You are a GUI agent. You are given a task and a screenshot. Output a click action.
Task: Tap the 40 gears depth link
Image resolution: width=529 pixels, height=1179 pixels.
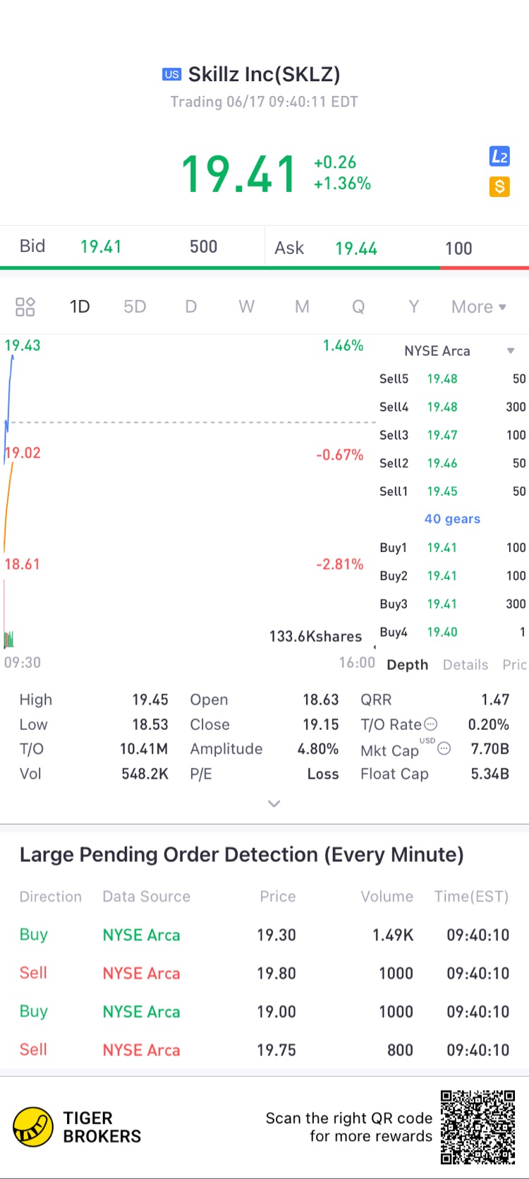pyautogui.click(x=452, y=519)
